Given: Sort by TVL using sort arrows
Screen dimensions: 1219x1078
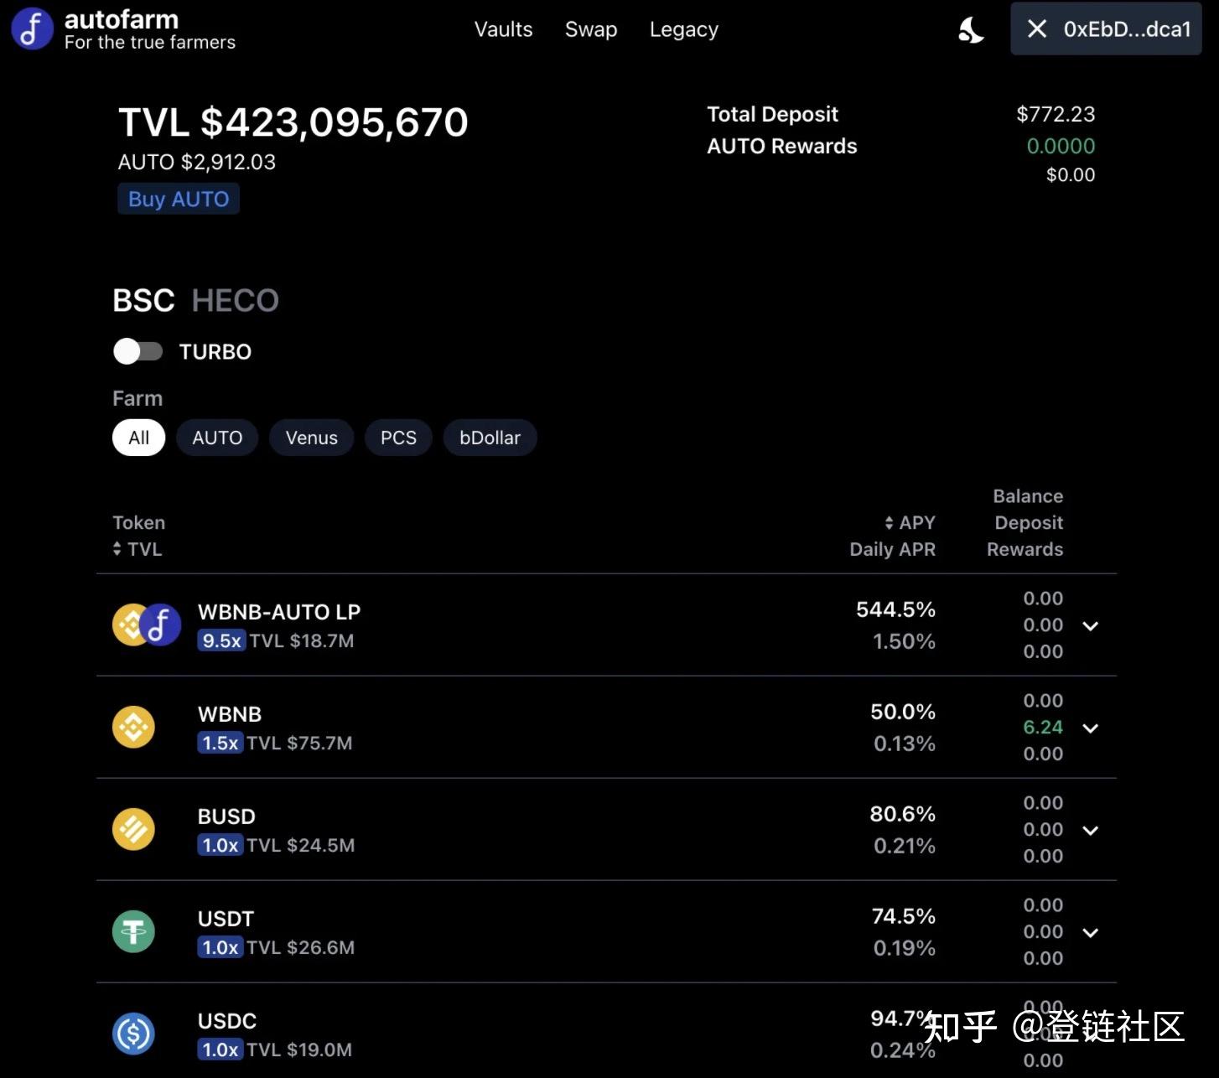Looking at the screenshot, I should tap(117, 549).
